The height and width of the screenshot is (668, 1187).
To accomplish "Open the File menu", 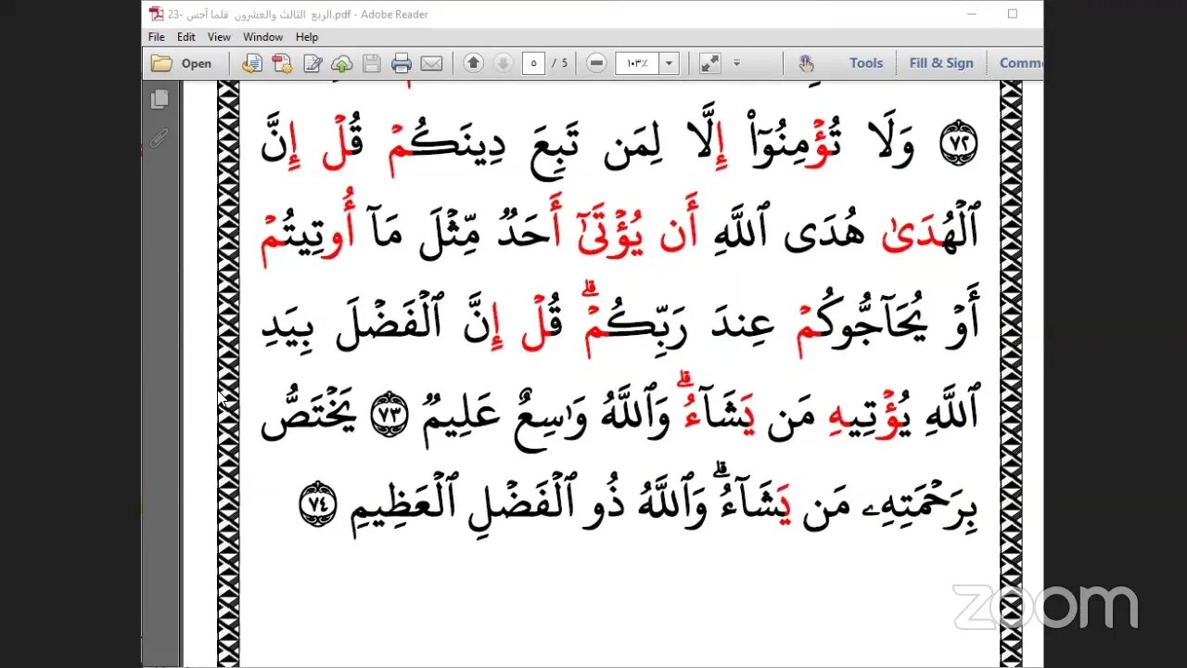I will click(157, 37).
